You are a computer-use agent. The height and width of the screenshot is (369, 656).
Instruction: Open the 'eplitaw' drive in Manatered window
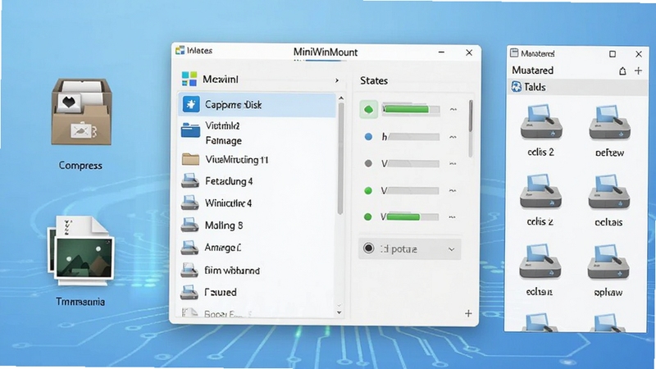coord(608,262)
